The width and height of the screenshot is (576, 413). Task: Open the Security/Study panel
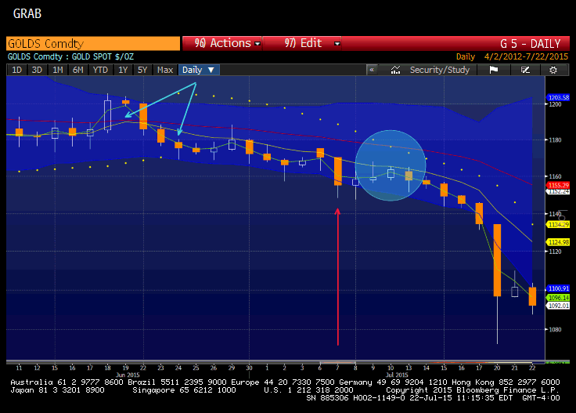(x=439, y=70)
